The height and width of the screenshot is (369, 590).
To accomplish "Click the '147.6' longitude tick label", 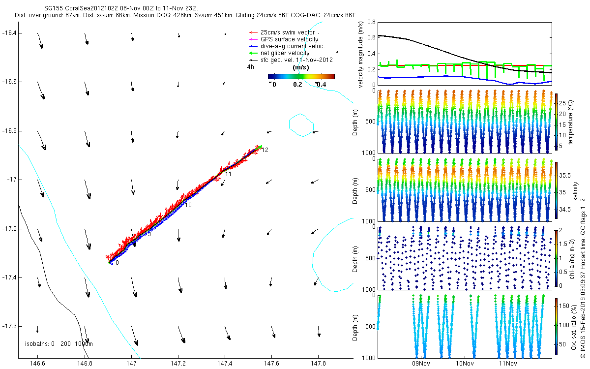I will 271,364.
